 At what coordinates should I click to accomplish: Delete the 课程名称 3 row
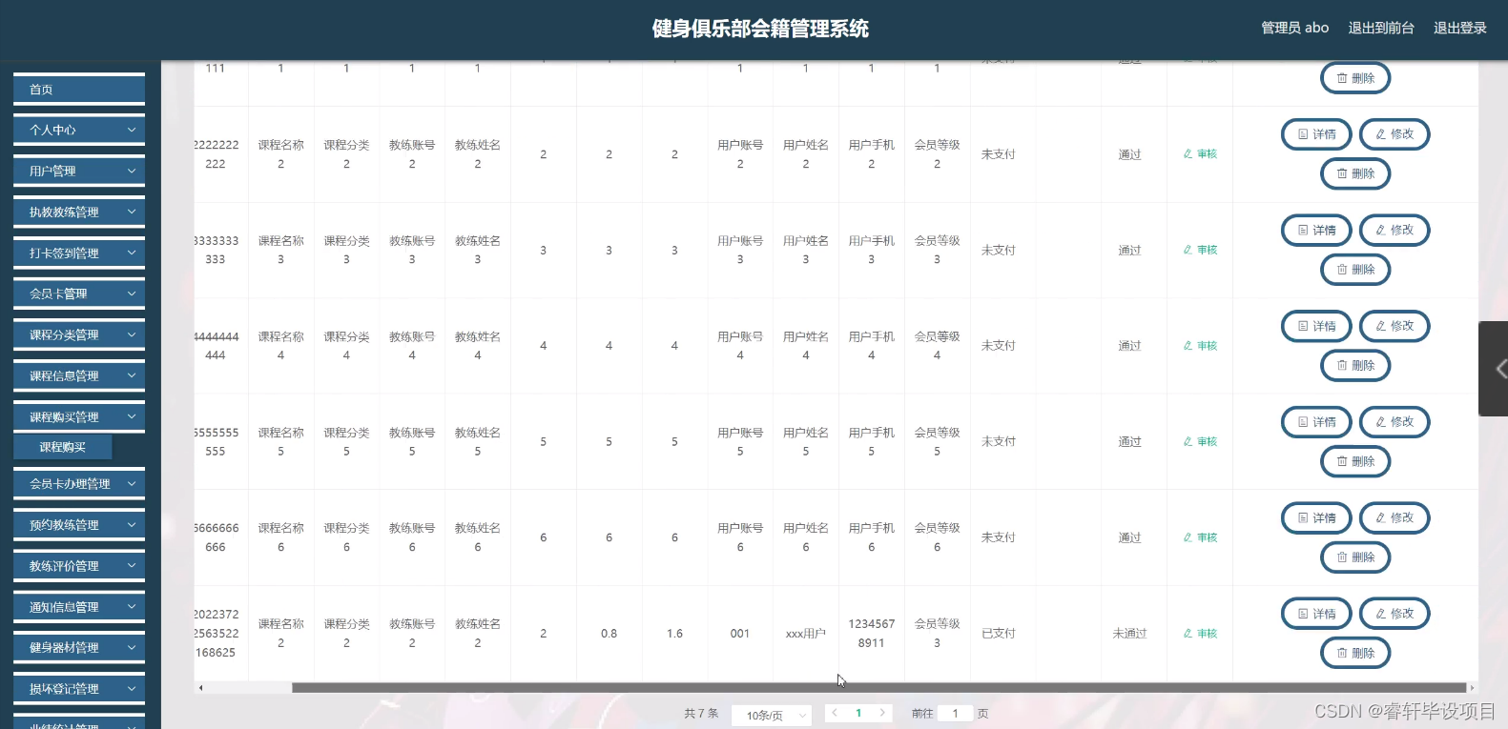(1355, 270)
